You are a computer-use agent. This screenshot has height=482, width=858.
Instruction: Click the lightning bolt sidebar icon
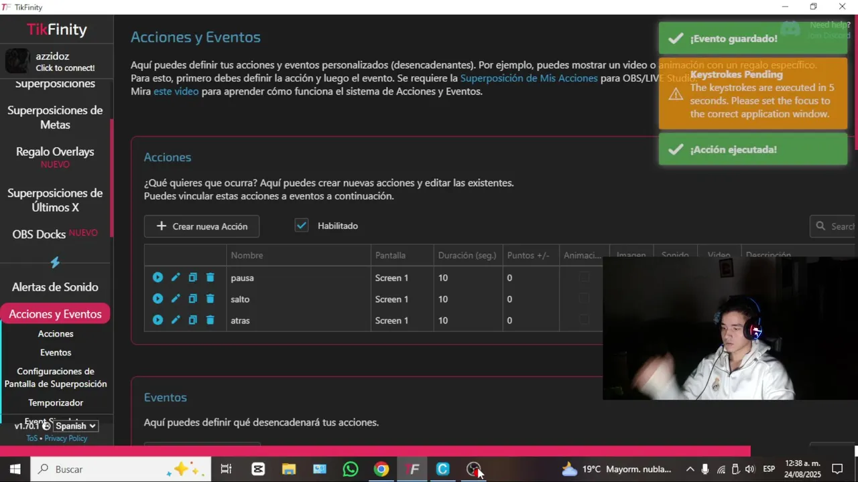pos(55,262)
